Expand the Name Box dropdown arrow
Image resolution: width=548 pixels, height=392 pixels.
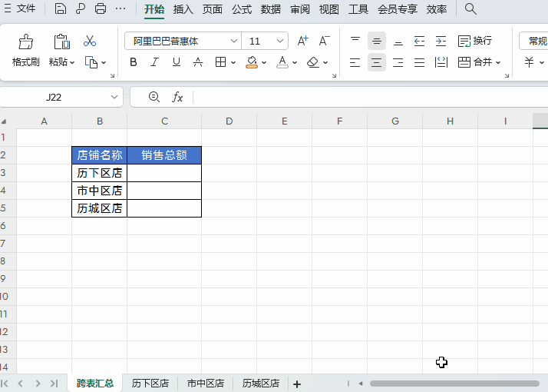(114, 97)
